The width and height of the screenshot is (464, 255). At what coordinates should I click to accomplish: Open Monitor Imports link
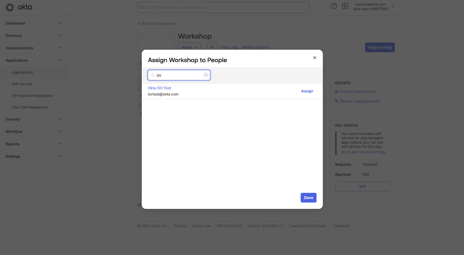tap(255, 47)
